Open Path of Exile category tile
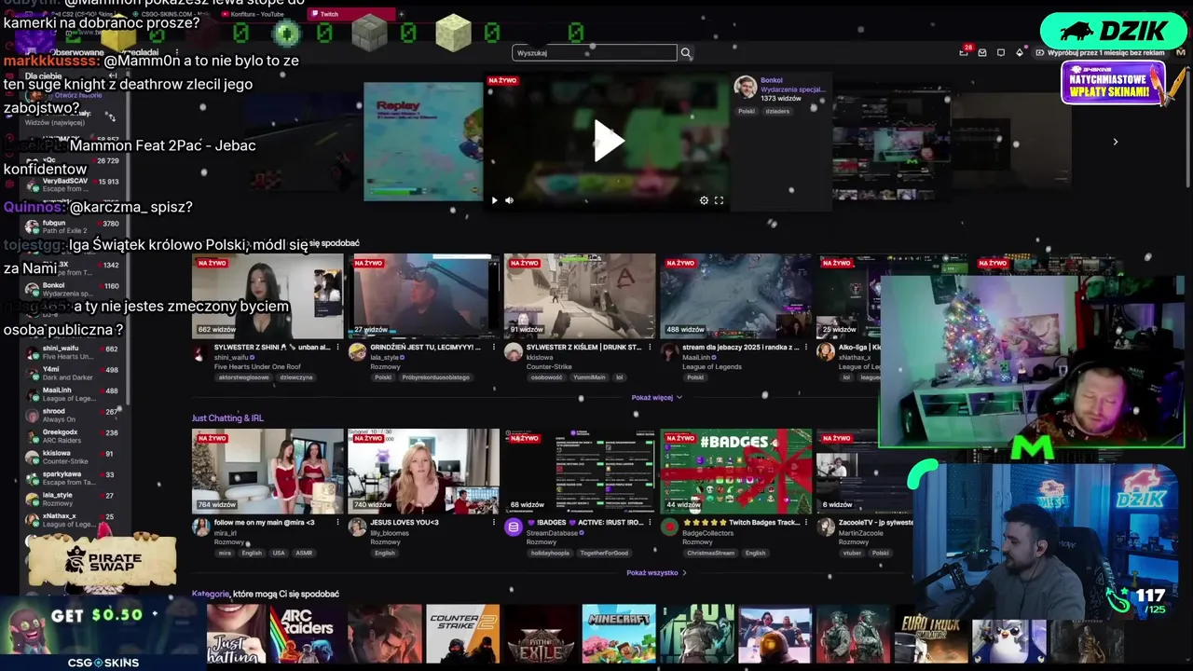Image resolution: width=1193 pixels, height=671 pixels. pyautogui.click(x=541, y=634)
